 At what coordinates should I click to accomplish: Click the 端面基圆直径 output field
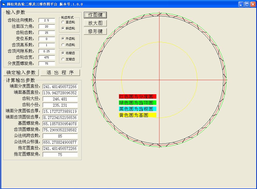pyautogui.click(x=60, y=93)
